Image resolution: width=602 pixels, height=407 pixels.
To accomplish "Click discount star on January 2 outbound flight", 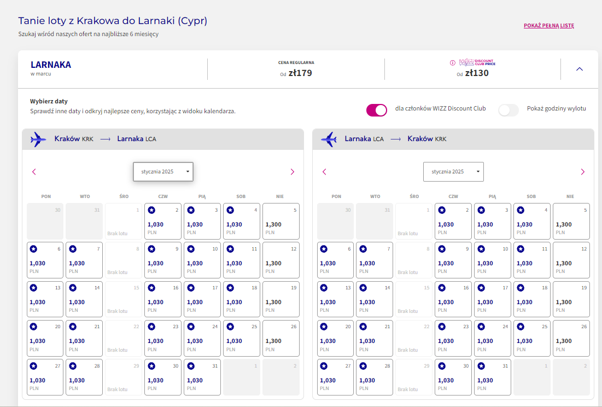I will click(x=151, y=210).
